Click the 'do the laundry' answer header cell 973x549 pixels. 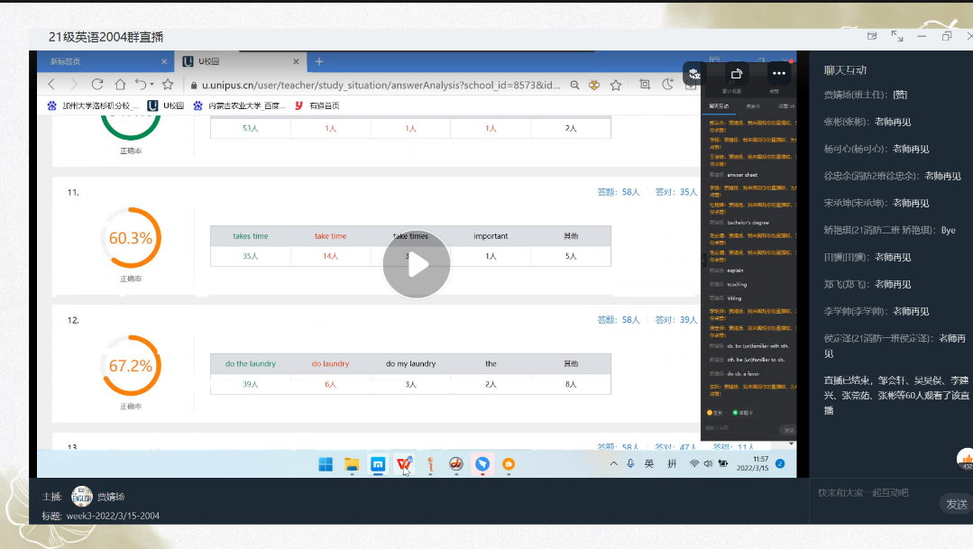tap(250, 363)
